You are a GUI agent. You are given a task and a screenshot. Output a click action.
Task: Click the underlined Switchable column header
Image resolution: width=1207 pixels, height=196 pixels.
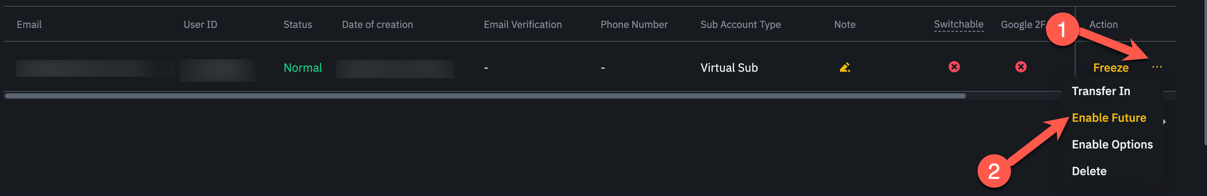(958, 24)
